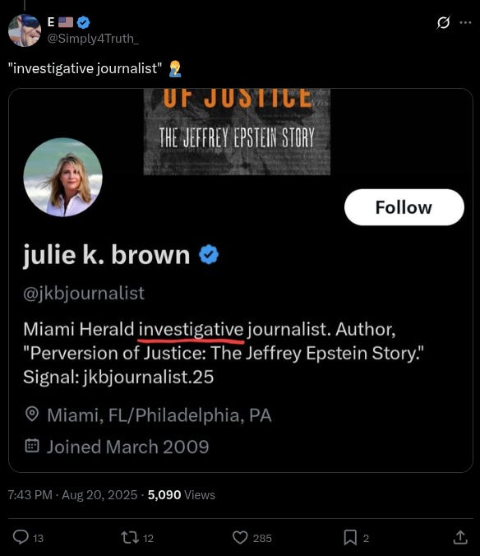
Task: Click the Joined March 2009 calendar icon
Action: point(32,446)
